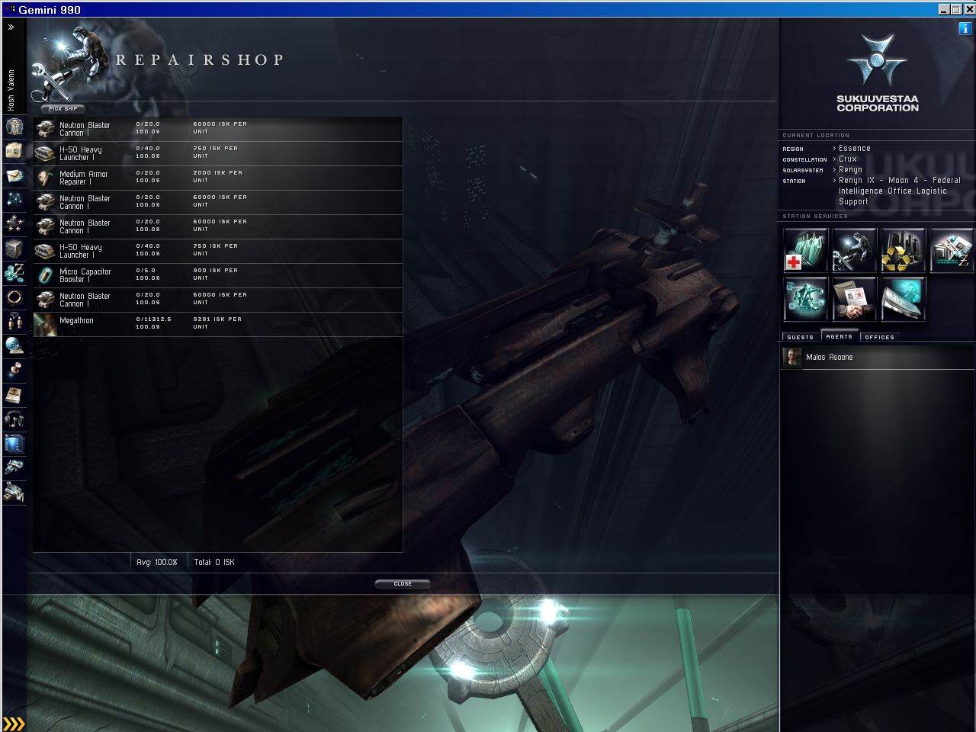Open the Renyn solar system link

[851, 170]
